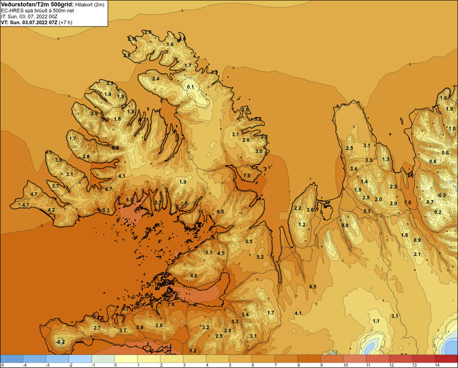Click the 'EC-HRES spá brúuð á 500m net' line
Viewport: 458px width, 368px height.
(x=38, y=11)
